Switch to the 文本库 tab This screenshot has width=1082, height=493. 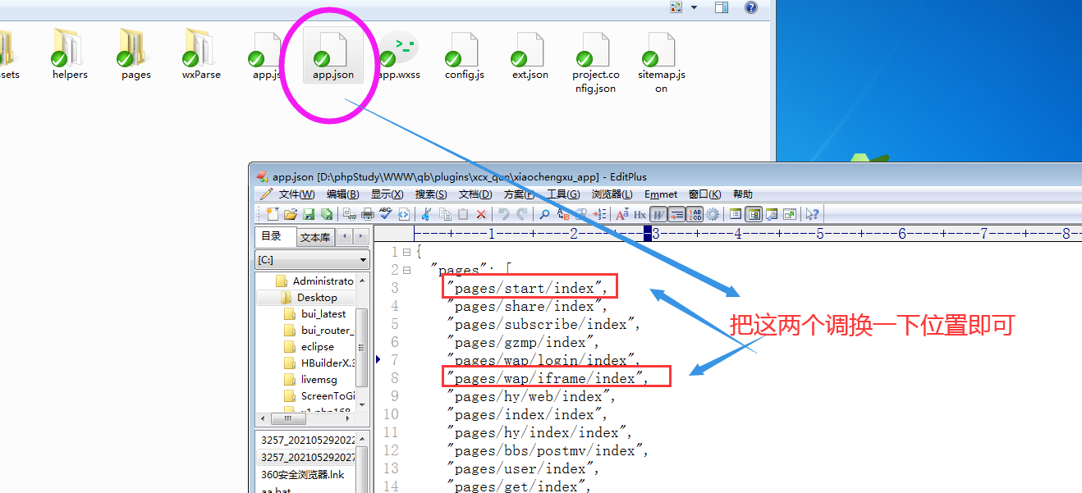tap(315, 237)
